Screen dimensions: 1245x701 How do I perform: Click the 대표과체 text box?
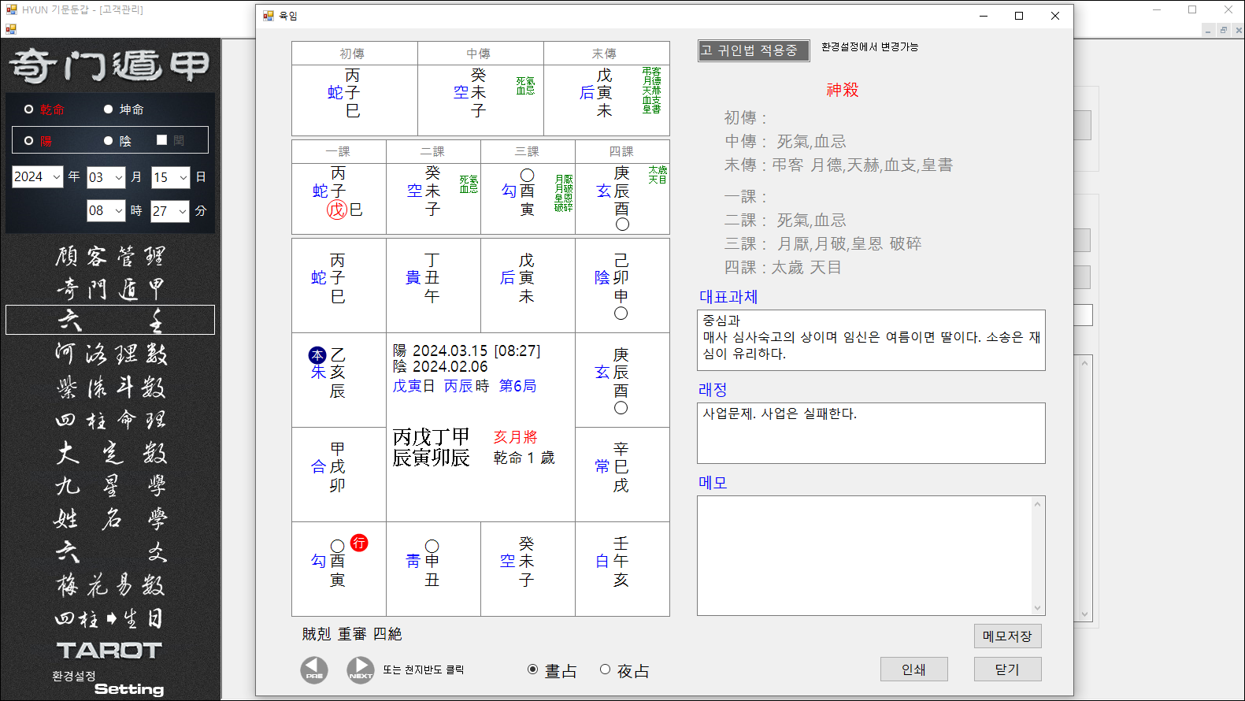871,340
